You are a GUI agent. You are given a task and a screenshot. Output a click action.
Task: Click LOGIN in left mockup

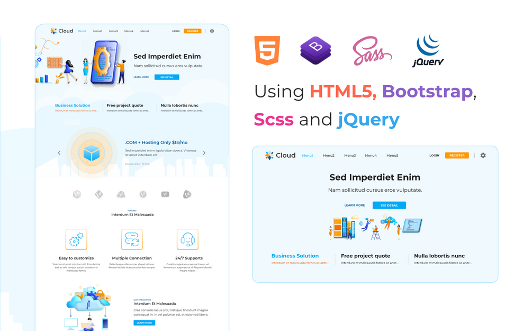tap(176, 31)
